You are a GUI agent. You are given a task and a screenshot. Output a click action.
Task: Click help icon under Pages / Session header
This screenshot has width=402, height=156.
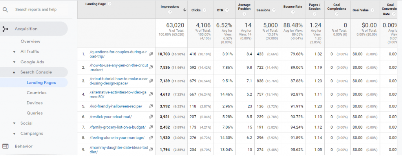coord(314,14)
